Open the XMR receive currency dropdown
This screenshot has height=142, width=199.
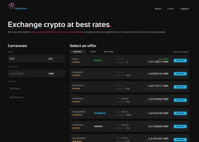click(x=56, y=74)
